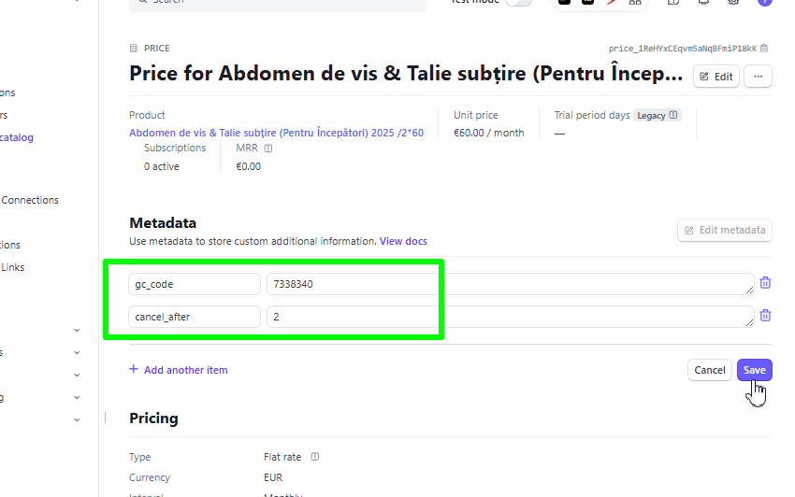Open the Abdomen de vis product link
795x497 pixels.
276,133
